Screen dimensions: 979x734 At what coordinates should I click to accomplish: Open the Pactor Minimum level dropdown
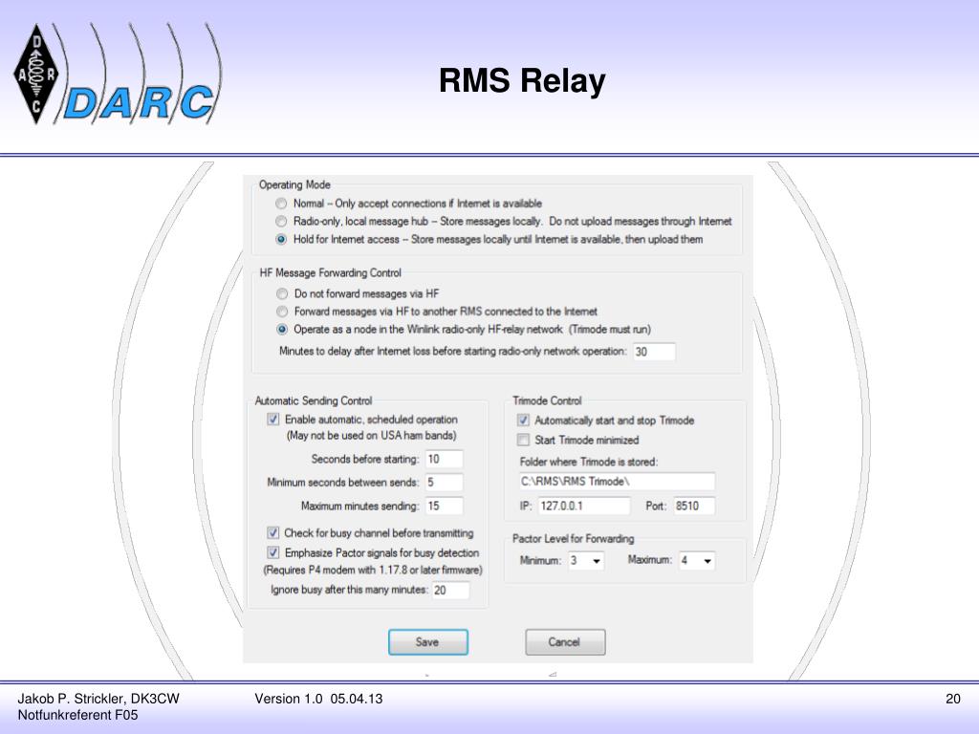pos(586,560)
